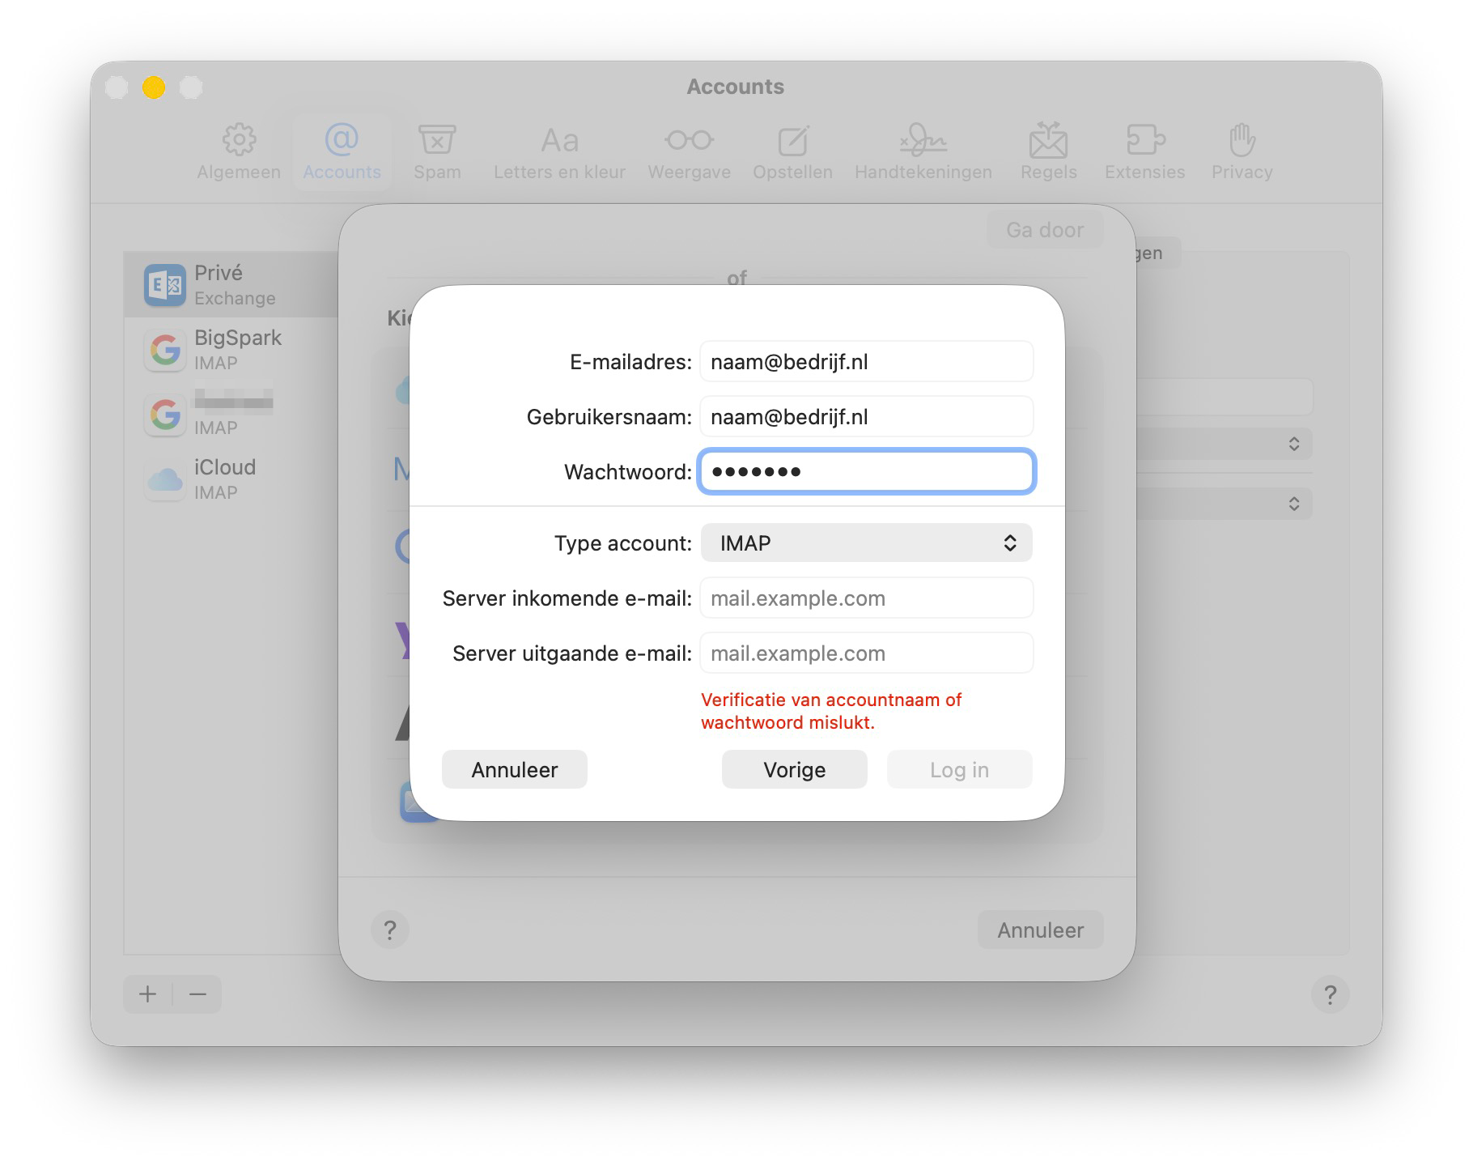
Task: Open the Regels rules tab
Action: [x=1048, y=151]
